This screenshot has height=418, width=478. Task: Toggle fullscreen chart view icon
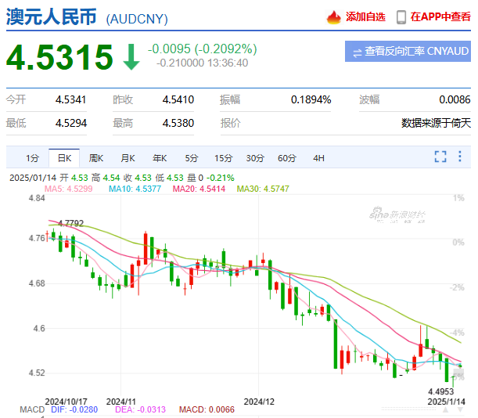[x=440, y=157]
